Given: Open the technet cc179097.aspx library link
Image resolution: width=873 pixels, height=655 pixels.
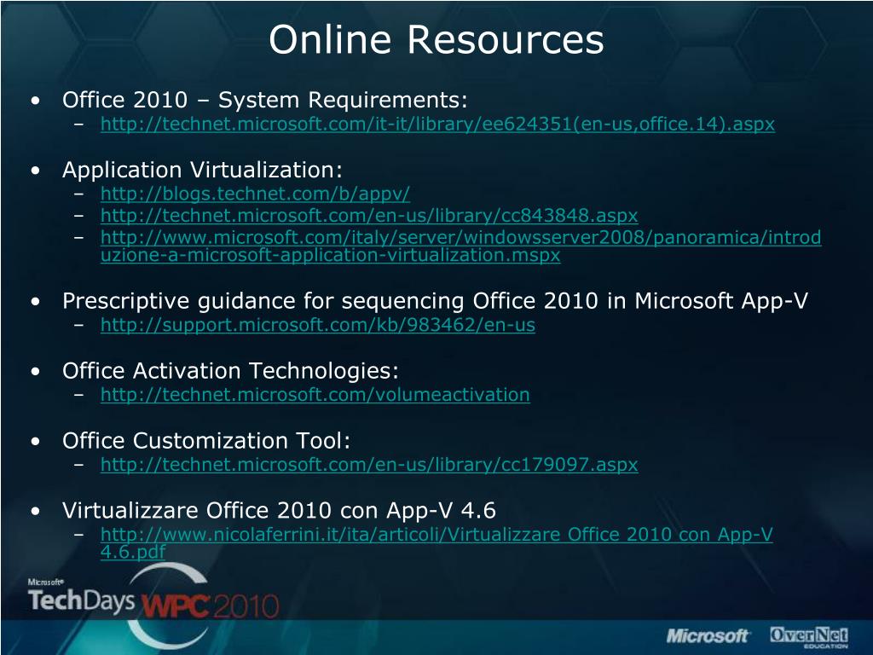Looking at the screenshot, I should (369, 465).
